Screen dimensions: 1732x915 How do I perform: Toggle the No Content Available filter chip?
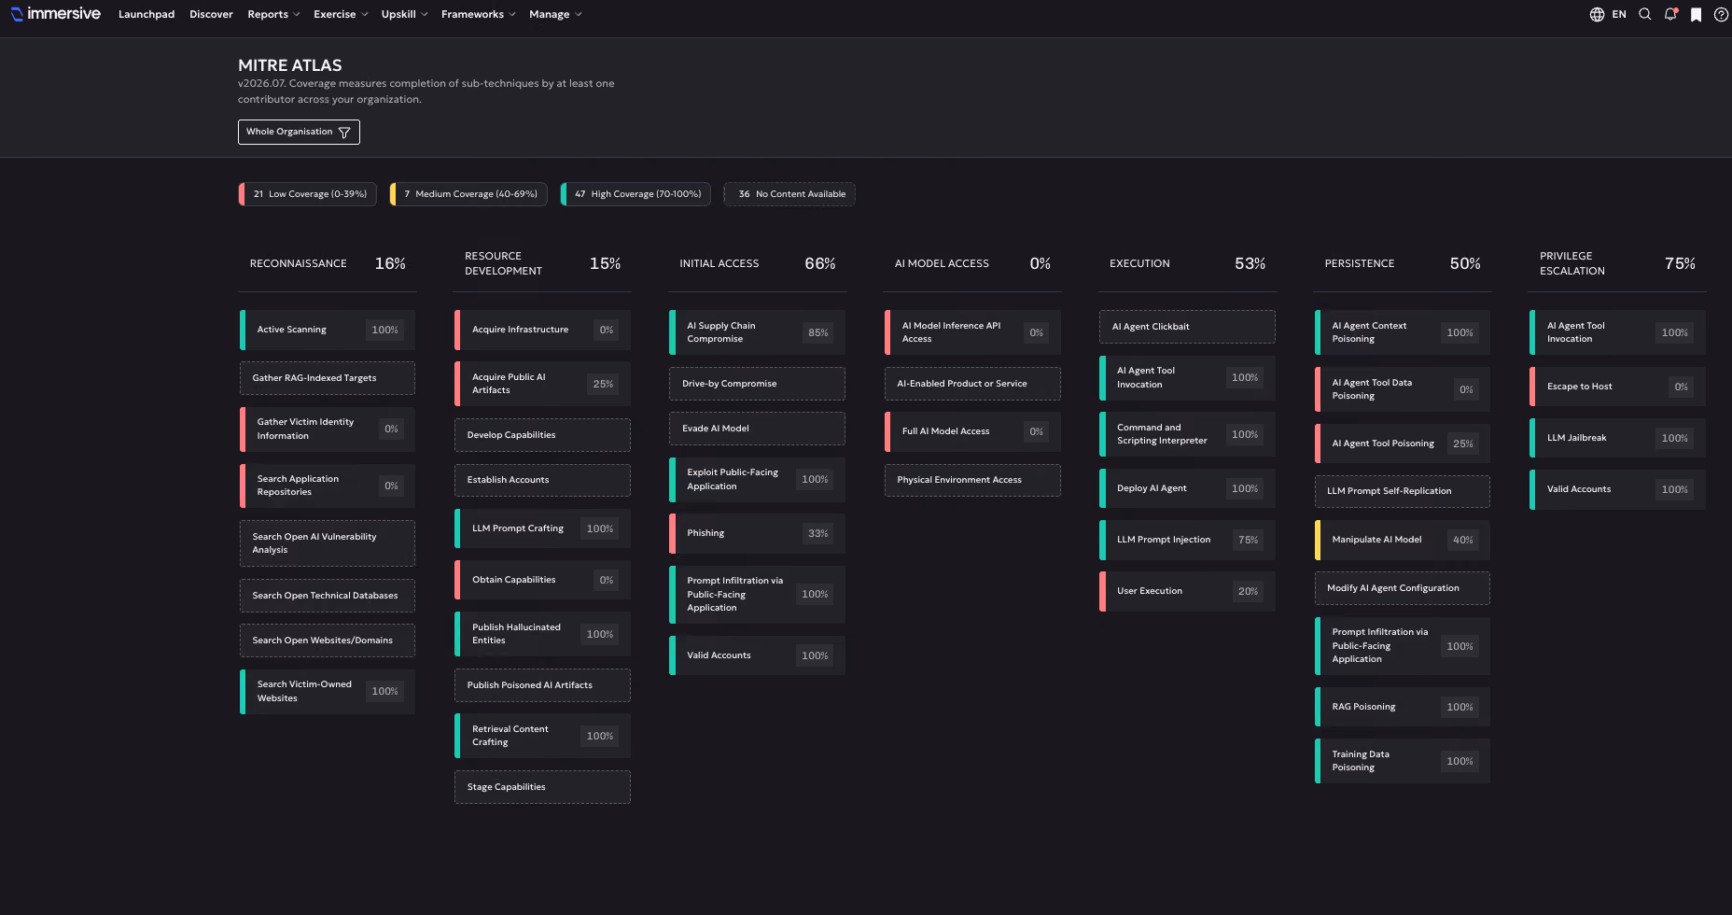789,194
